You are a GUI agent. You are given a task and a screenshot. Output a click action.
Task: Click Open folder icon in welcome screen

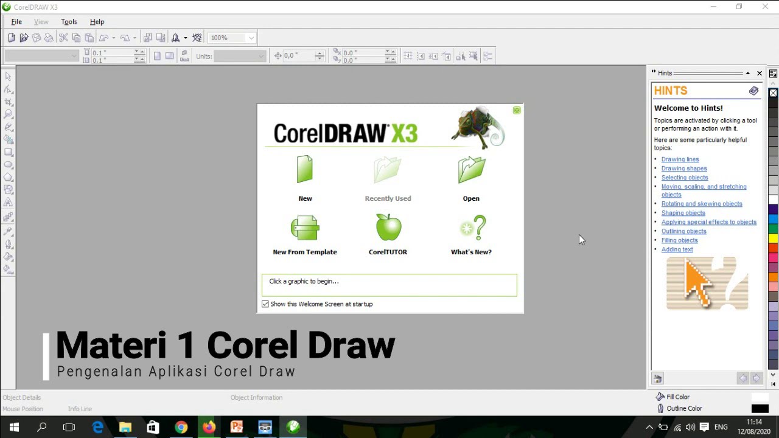pyautogui.click(x=472, y=170)
